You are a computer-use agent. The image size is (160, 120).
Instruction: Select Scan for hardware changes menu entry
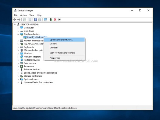pos(64,53)
